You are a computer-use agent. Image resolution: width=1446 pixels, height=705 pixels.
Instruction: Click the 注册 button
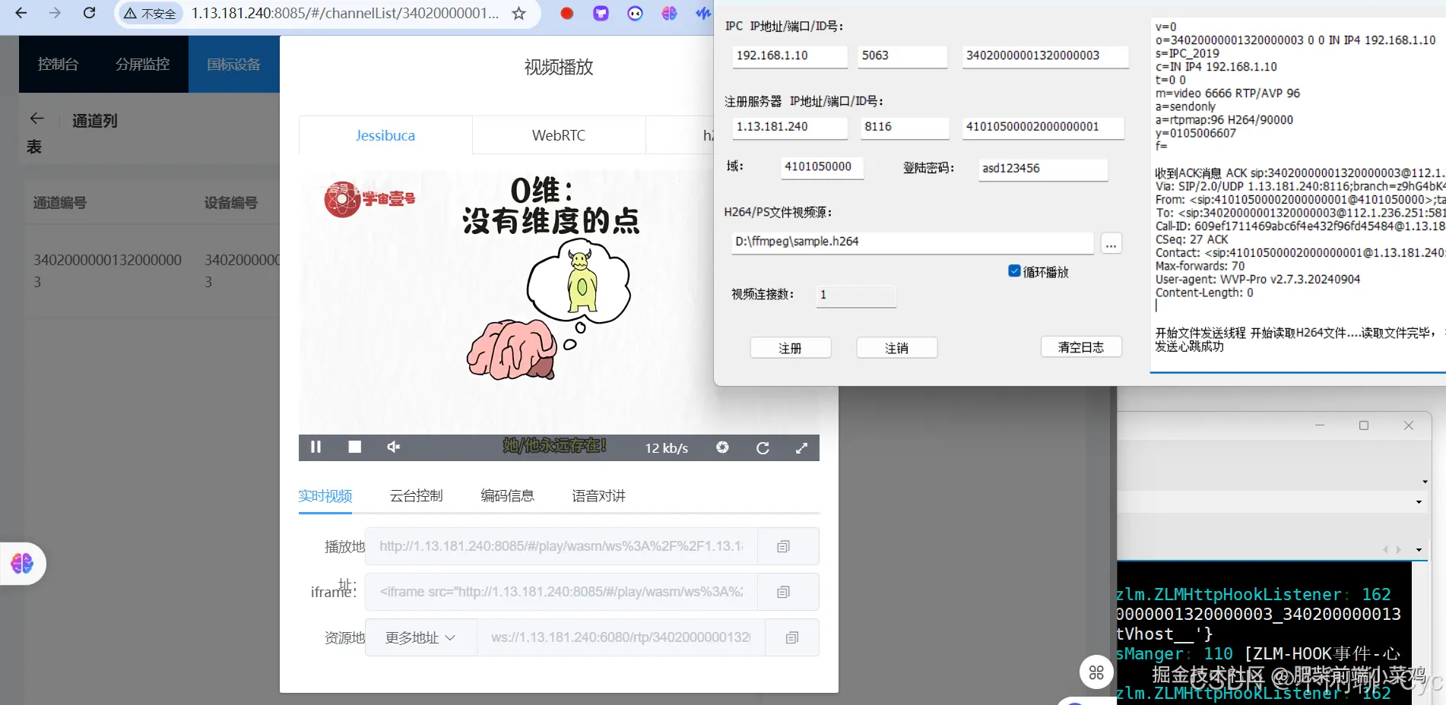(x=791, y=348)
